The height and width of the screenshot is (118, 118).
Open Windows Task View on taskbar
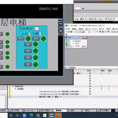tap(17, 115)
